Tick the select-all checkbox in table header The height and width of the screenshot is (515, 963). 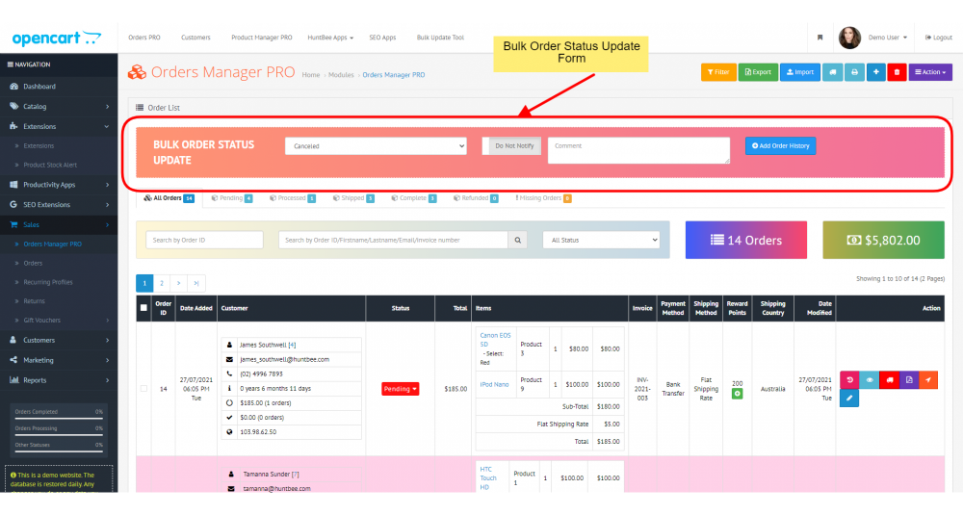(143, 308)
